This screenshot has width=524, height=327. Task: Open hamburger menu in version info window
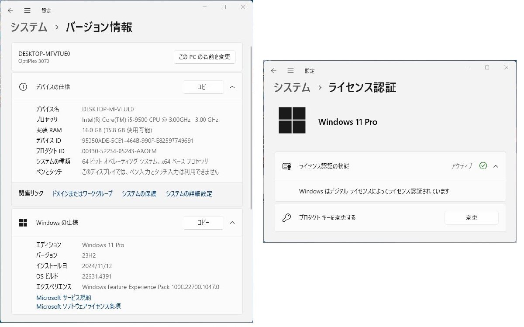tap(27, 10)
